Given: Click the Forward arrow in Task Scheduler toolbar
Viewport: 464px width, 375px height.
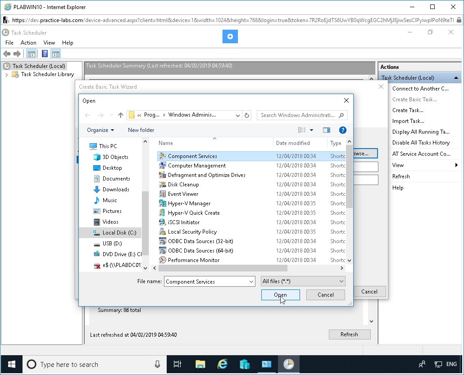Looking at the screenshot, I should click(x=17, y=54).
